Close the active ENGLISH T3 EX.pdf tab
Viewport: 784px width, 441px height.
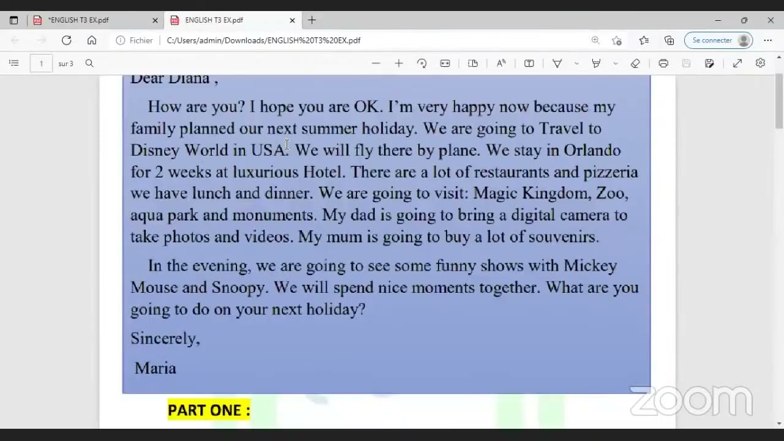tap(292, 20)
